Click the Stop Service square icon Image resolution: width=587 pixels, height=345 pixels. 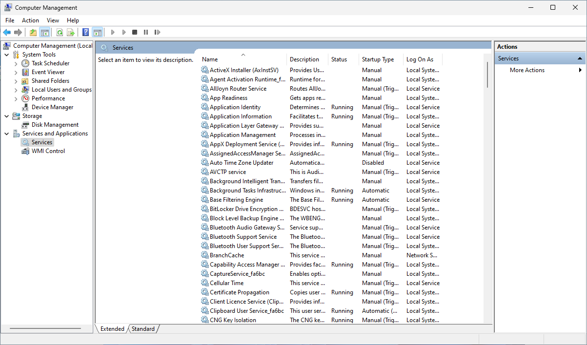click(135, 32)
